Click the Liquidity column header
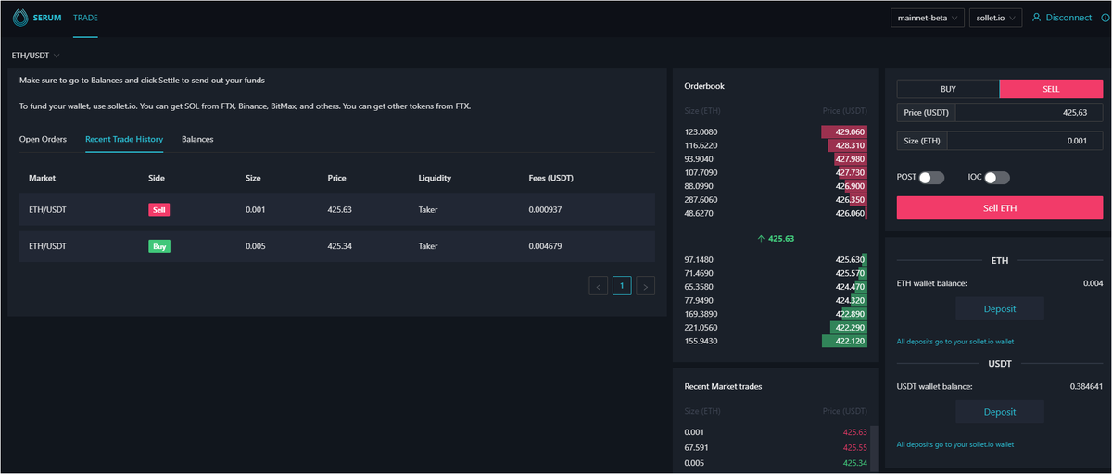 [x=435, y=177]
